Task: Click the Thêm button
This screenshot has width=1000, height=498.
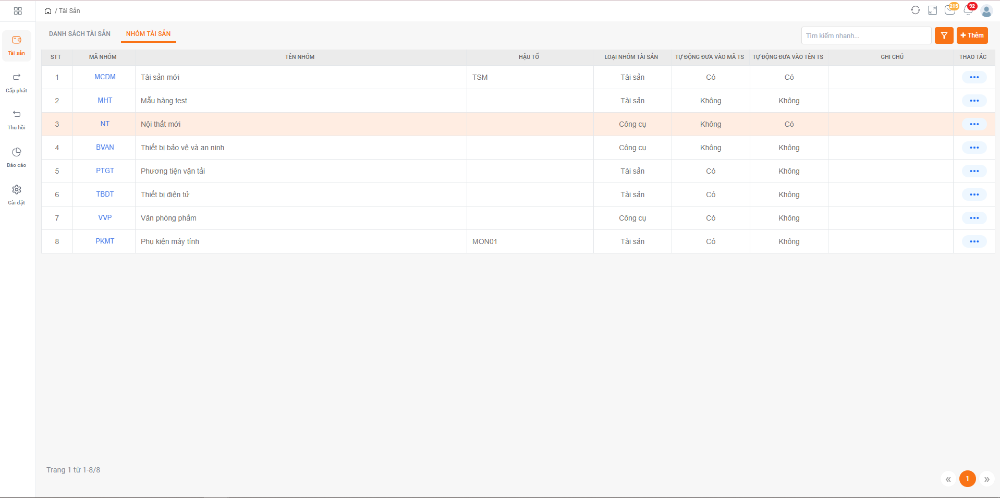Action: click(972, 35)
